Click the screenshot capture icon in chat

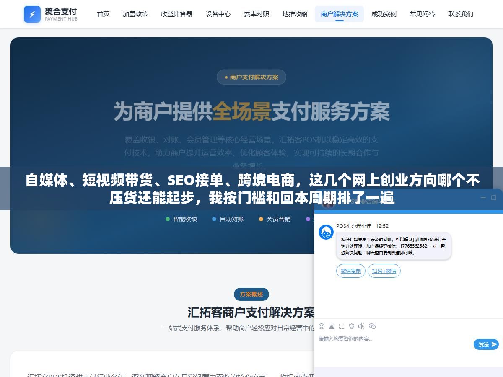tap(342, 326)
